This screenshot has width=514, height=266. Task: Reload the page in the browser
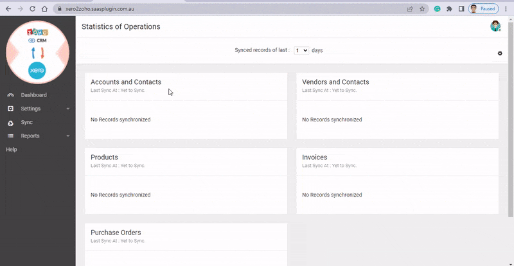coord(33,9)
